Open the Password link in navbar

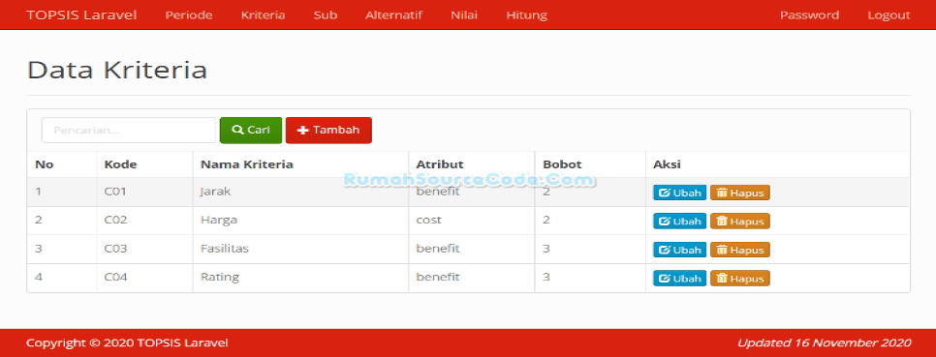coord(809,15)
